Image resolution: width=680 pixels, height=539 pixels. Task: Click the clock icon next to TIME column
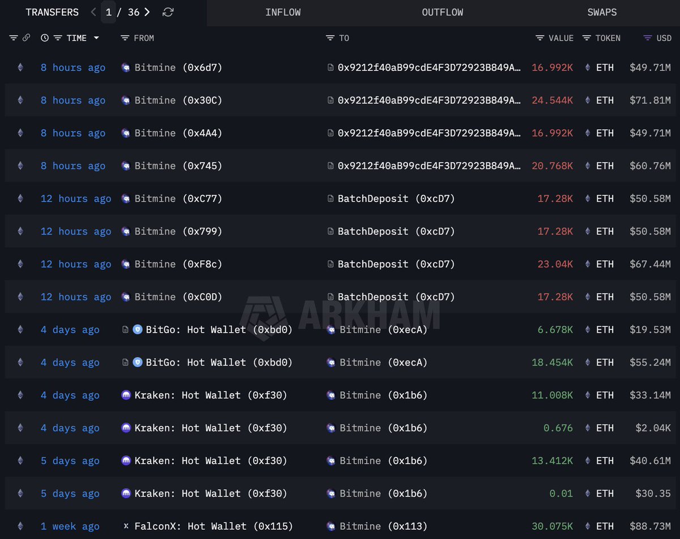click(44, 38)
